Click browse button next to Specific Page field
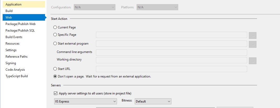This screenshot has width=280, height=108. click(x=253, y=35)
